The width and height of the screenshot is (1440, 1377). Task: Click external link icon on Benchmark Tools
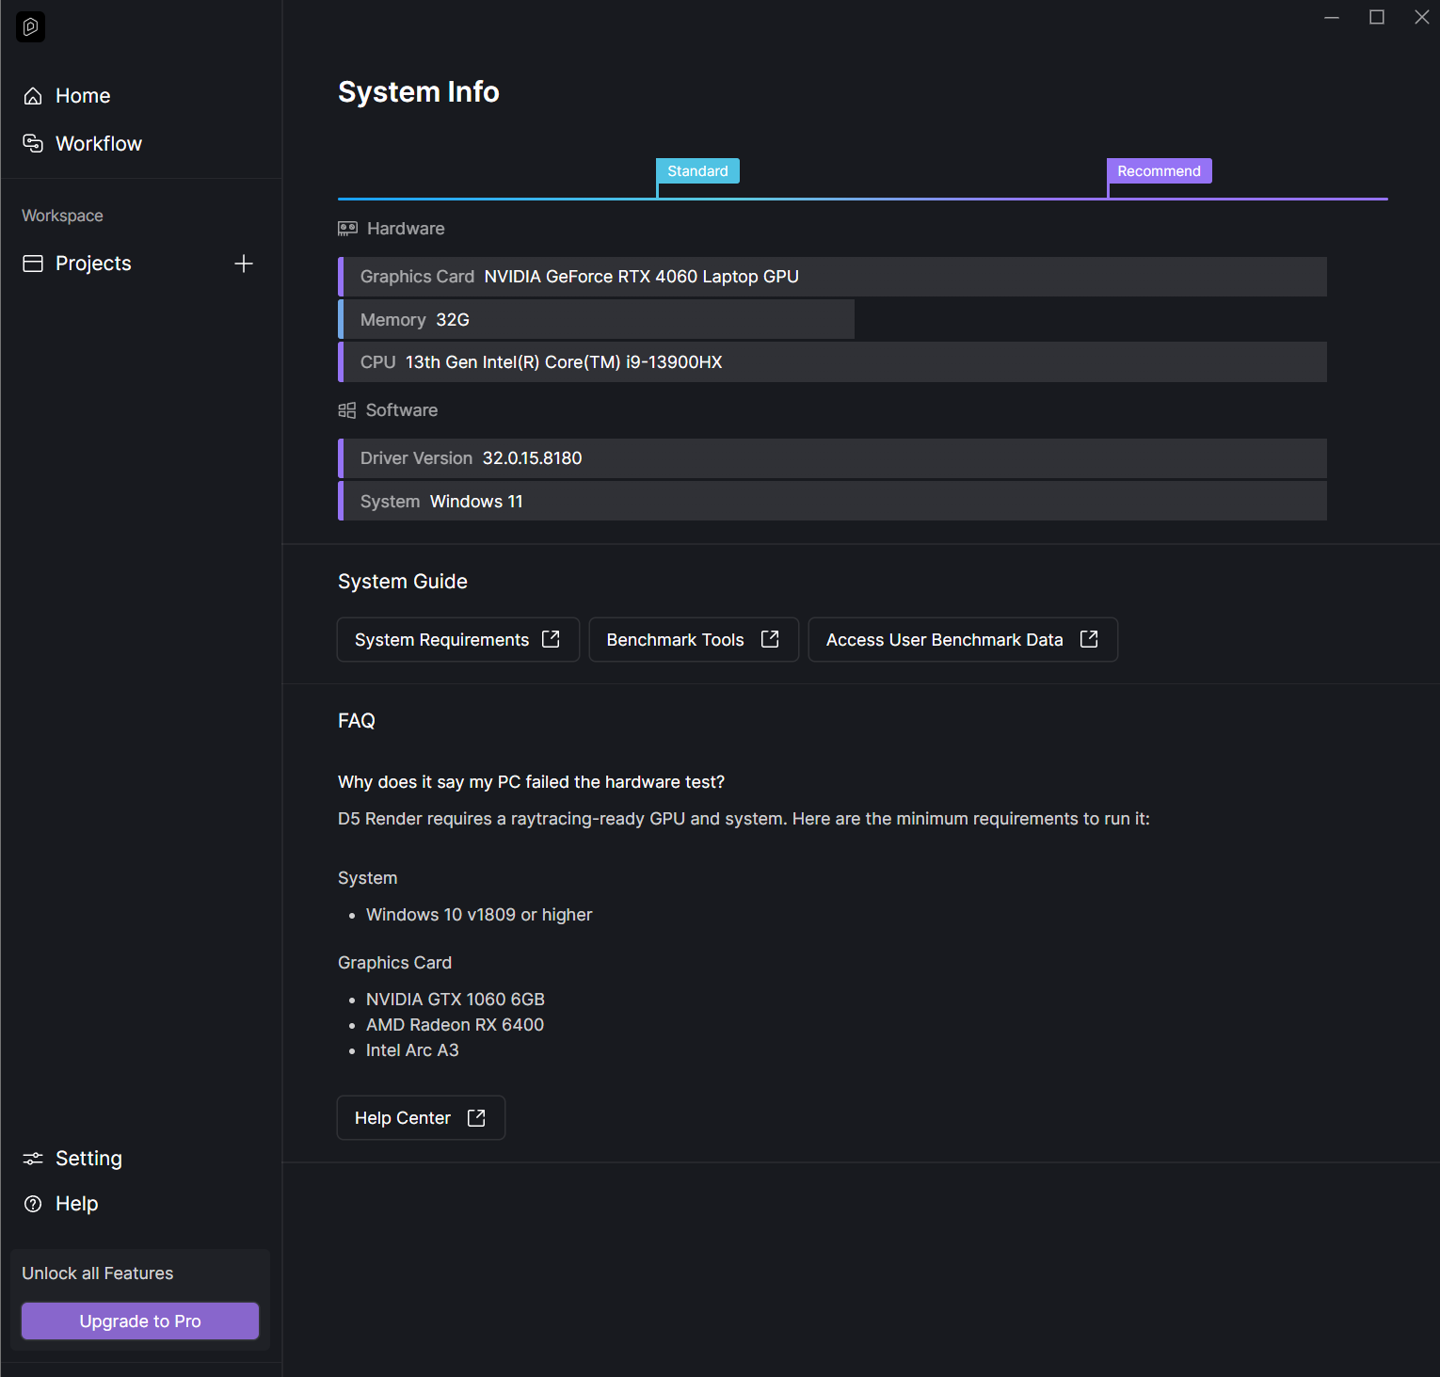[x=770, y=639]
